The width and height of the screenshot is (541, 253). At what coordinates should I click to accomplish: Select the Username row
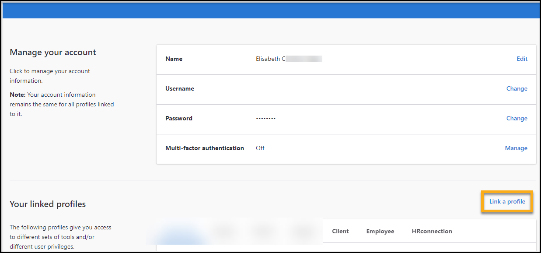click(x=180, y=88)
